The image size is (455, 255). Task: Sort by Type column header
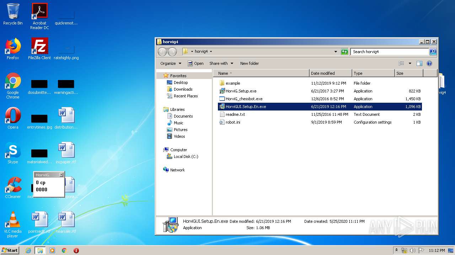[x=374, y=73]
